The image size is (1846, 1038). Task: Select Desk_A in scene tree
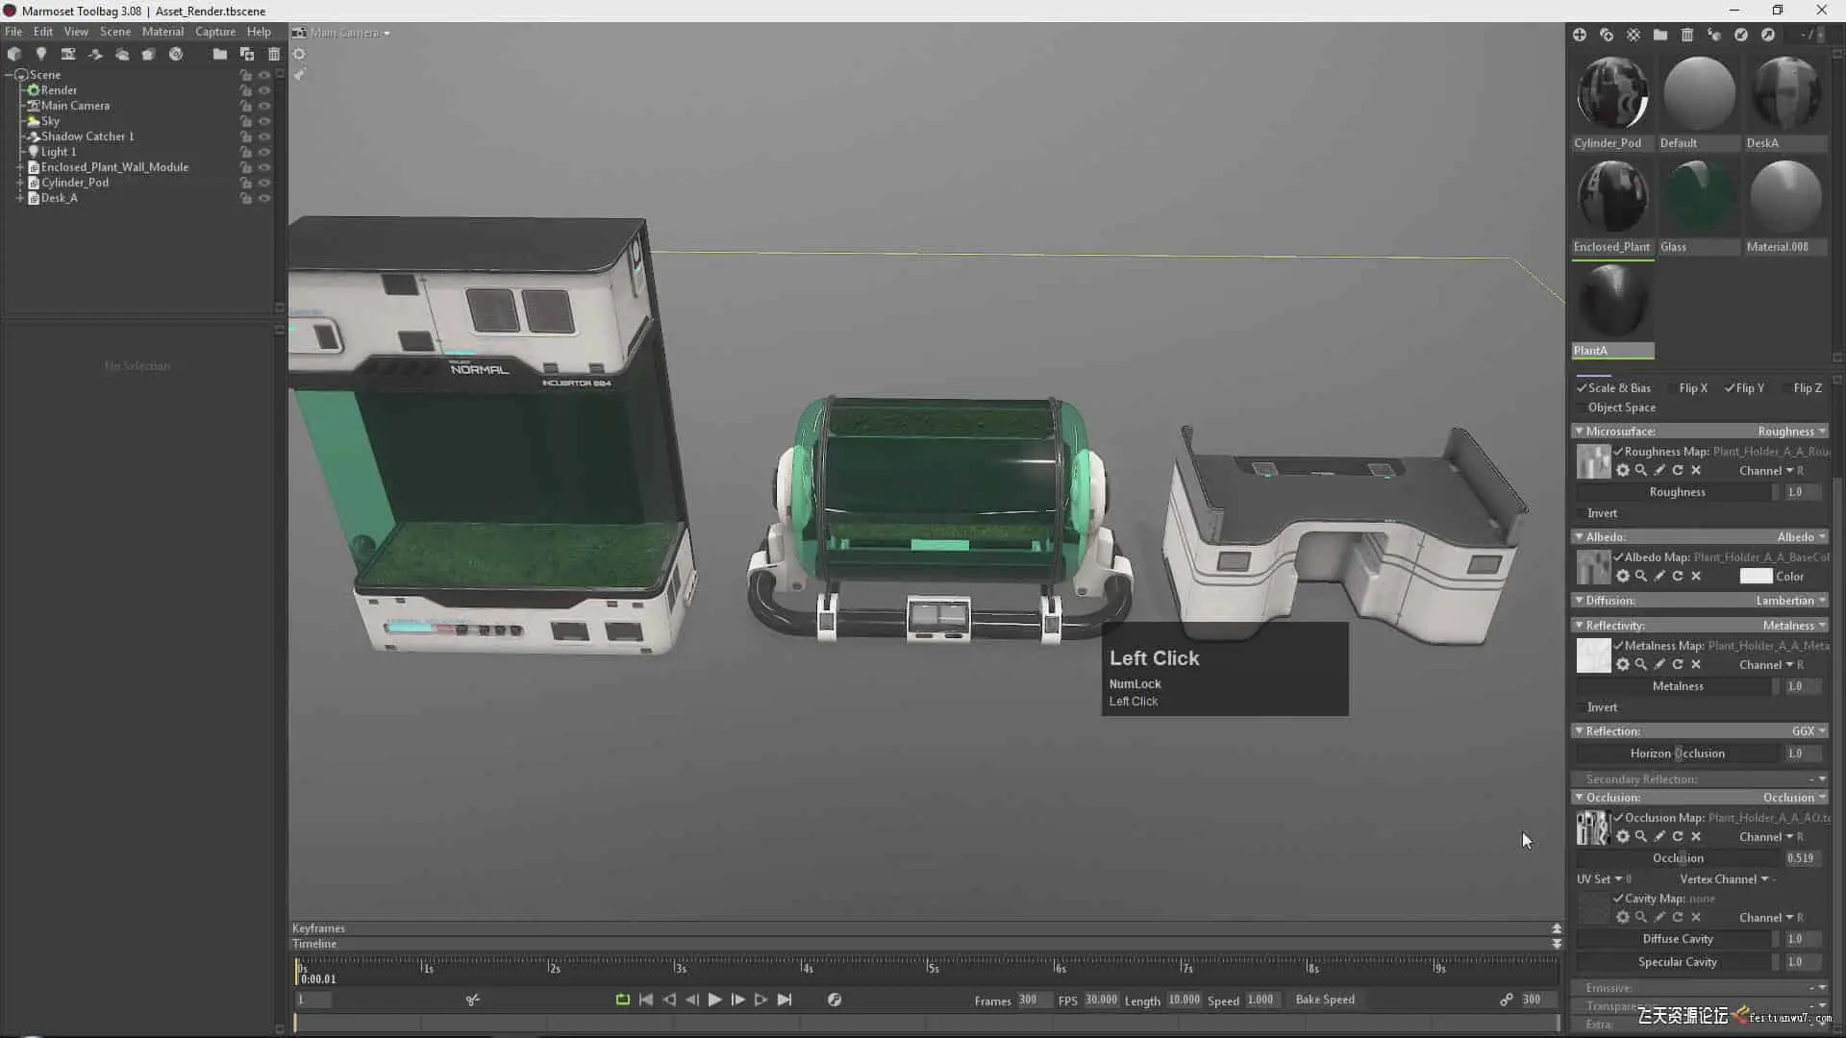[59, 198]
